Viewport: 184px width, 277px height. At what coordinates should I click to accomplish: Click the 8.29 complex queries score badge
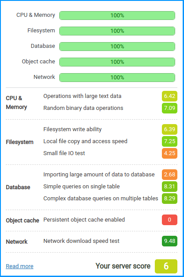169,199
